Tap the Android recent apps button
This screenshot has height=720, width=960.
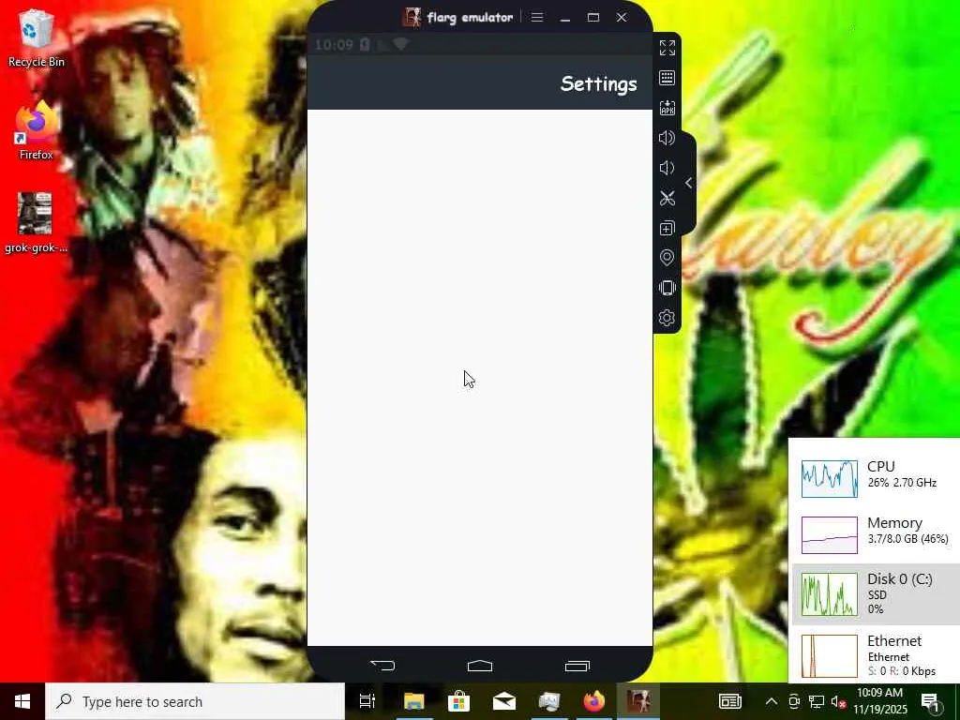point(577,666)
